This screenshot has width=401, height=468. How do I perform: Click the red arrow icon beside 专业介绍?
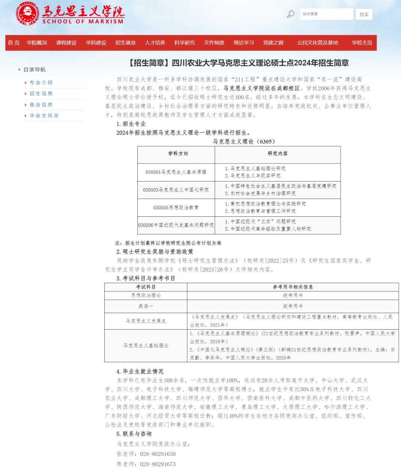[x=26, y=82]
